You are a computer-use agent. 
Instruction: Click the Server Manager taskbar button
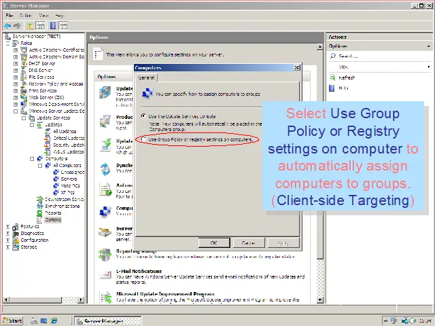(108, 321)
